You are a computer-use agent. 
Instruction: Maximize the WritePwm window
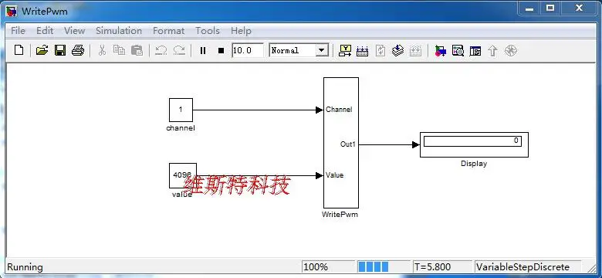tap(550, 8)
